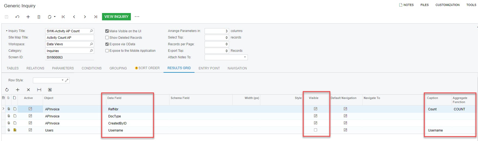The height and width of the screenshot is (141, 478).
Task: Click the Arrange Parameters columns field
Action: [217, 31]
